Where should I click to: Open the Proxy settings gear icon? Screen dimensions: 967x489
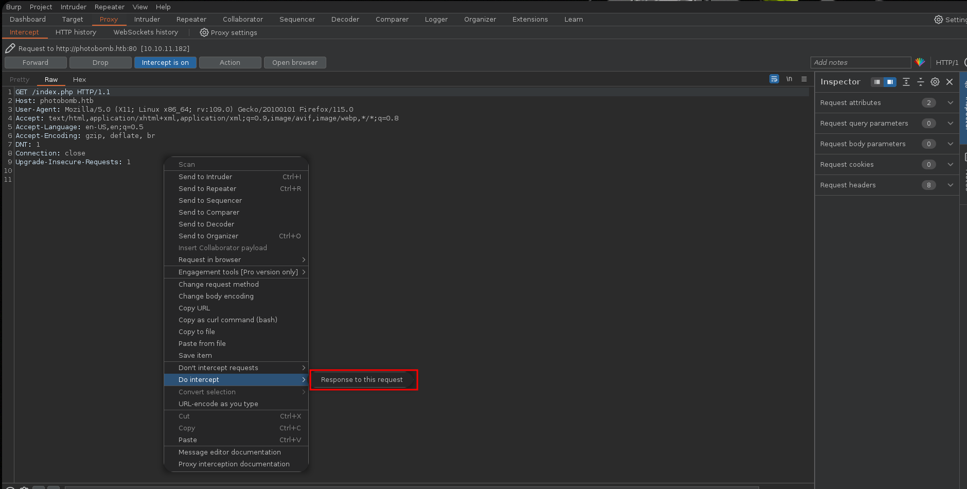pyautogui.click(x=204, y=32)
